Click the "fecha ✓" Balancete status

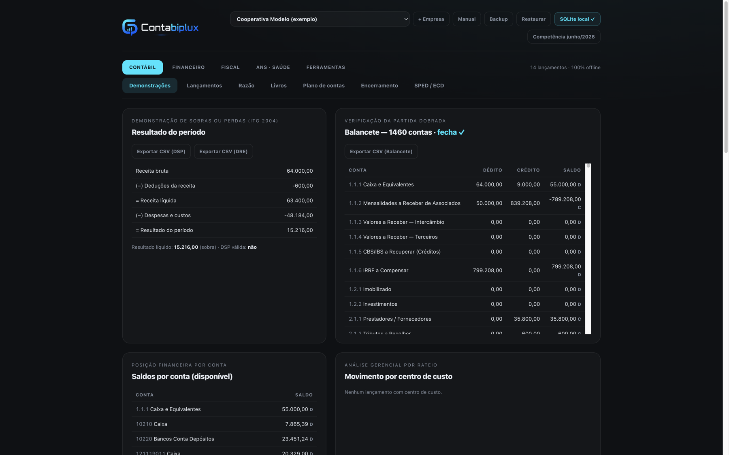point(451,132)
